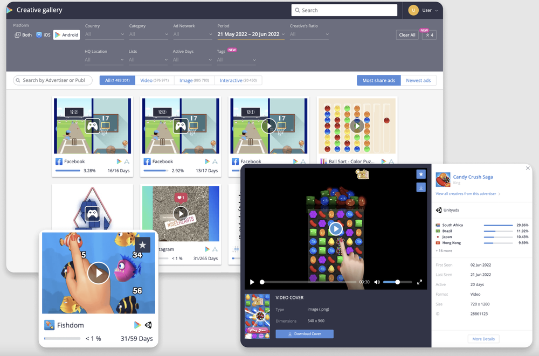Open the Period date range dropdown
Screen dimensions: 539x356
[x=251, y=34]
